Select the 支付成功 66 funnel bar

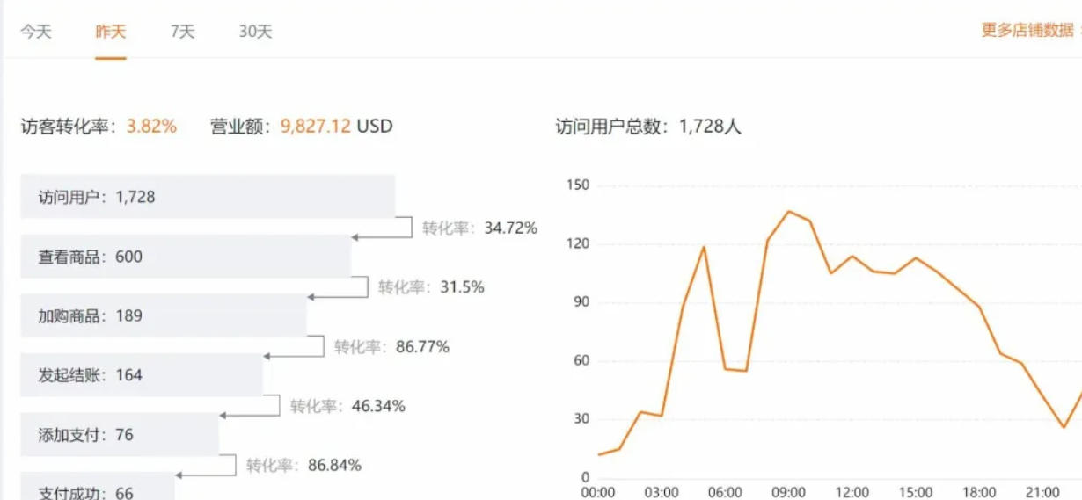(98, 489)
